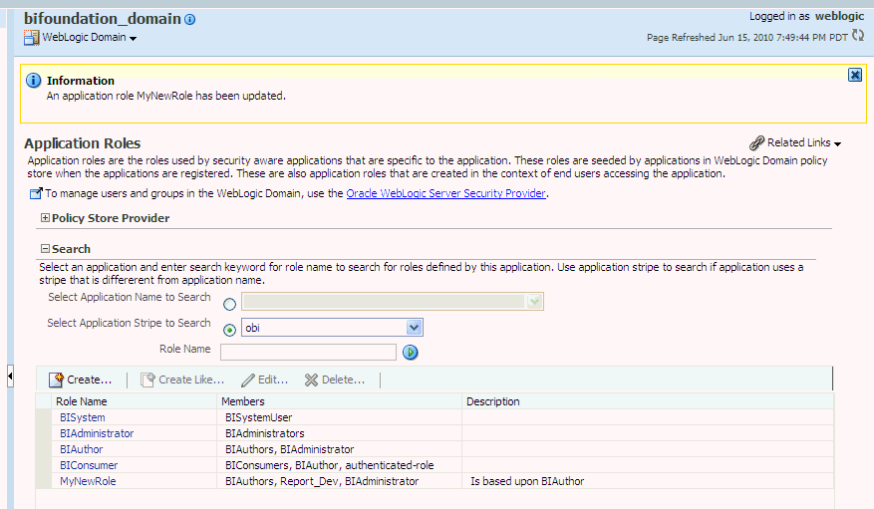Click the row selector for MyNewRole

click(x=43, y=481)
